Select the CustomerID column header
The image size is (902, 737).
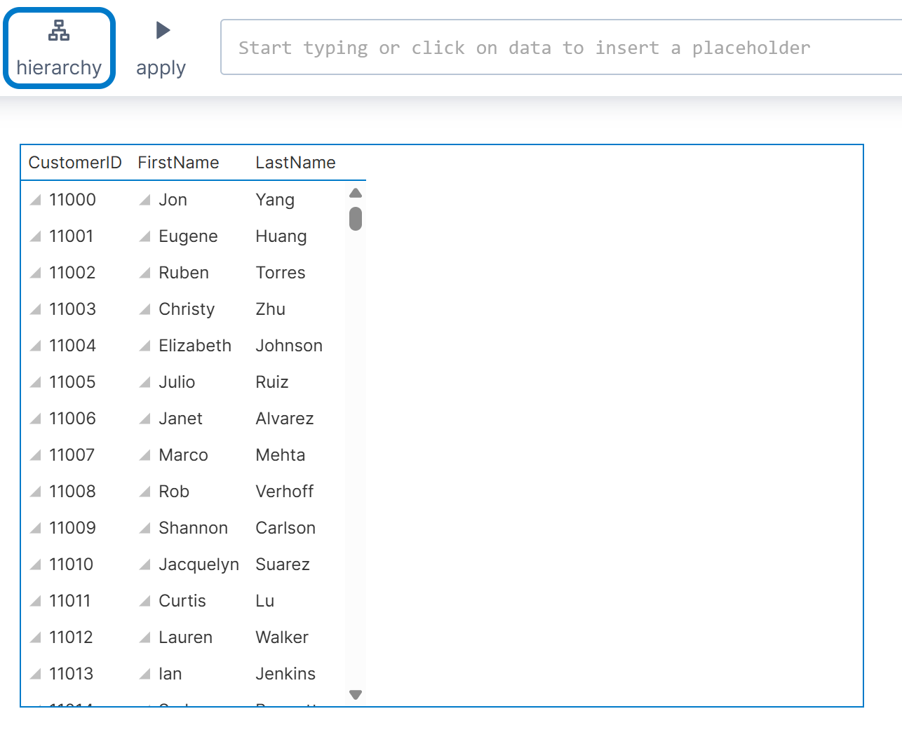coord(75,163)
